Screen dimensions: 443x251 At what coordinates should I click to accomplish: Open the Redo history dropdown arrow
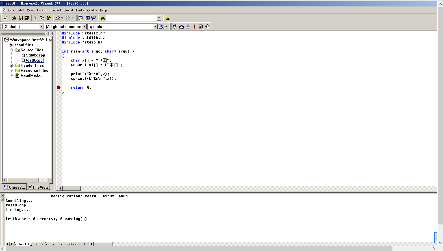click(73, 18)
